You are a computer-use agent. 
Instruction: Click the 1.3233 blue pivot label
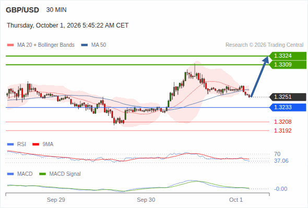pyautogui.click(x=288, y=108)
